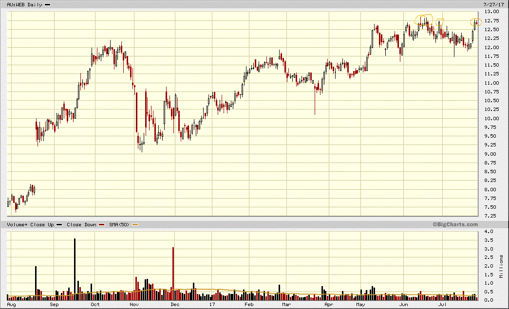This screenshot has height=309, width=509.
Task: Click the 0.5 volume axis label
Action: [489, 291]
